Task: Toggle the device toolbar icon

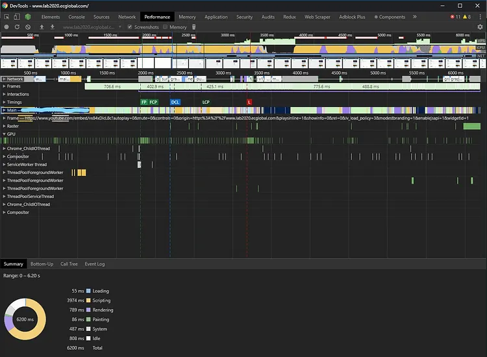Action: tap(17, 17)
